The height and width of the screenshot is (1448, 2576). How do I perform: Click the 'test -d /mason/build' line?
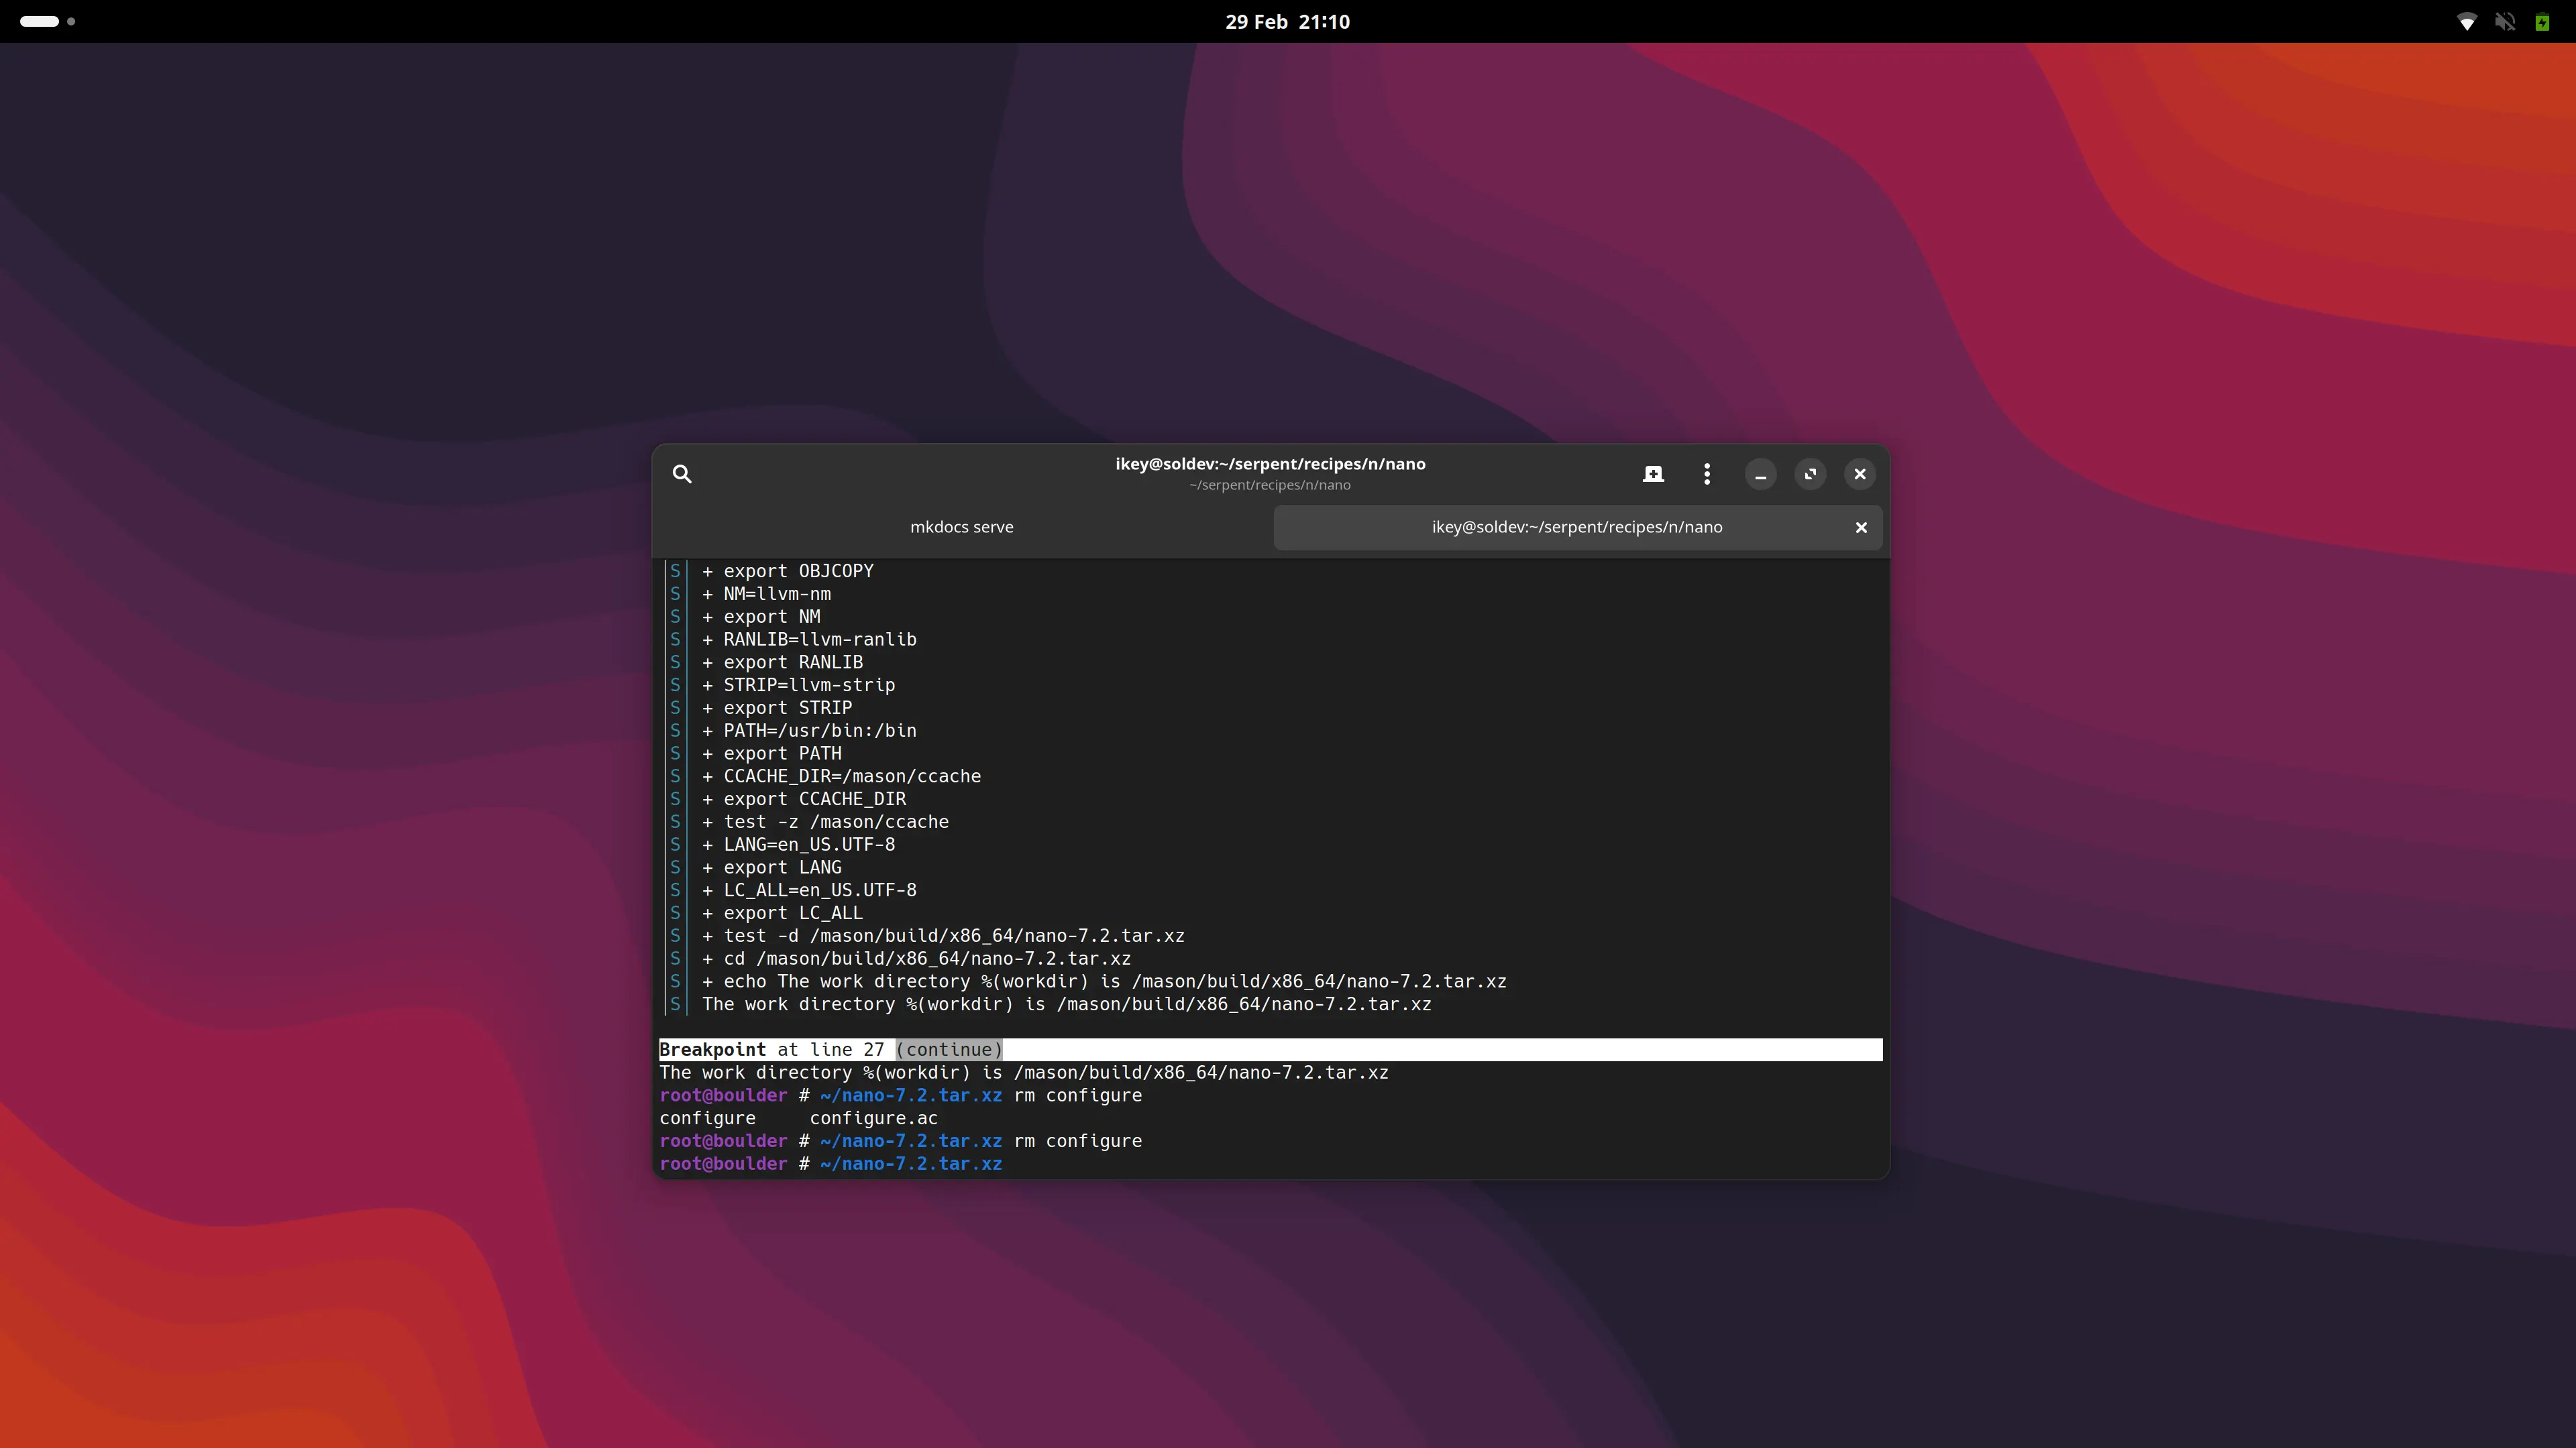[943, 935]
